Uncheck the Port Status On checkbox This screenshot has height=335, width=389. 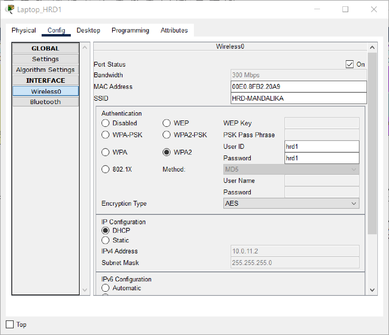349,64
